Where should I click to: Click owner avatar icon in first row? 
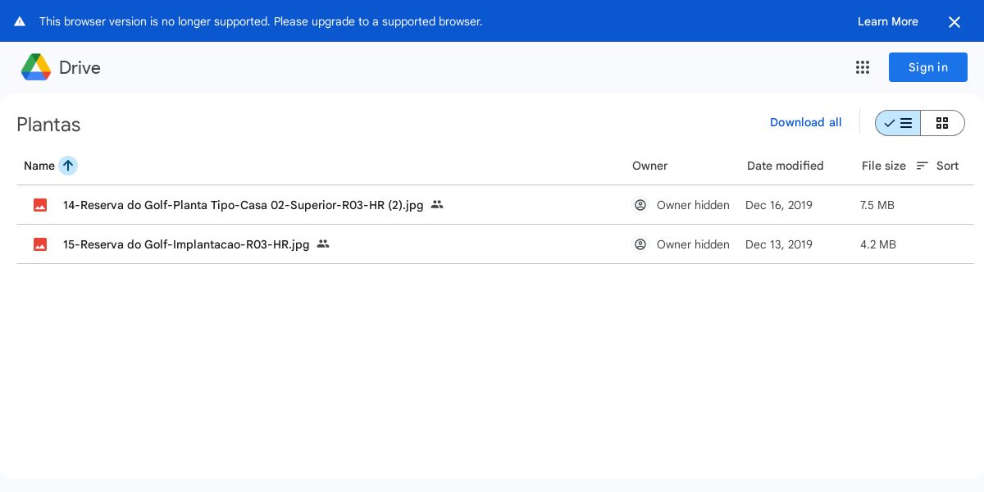640,205
